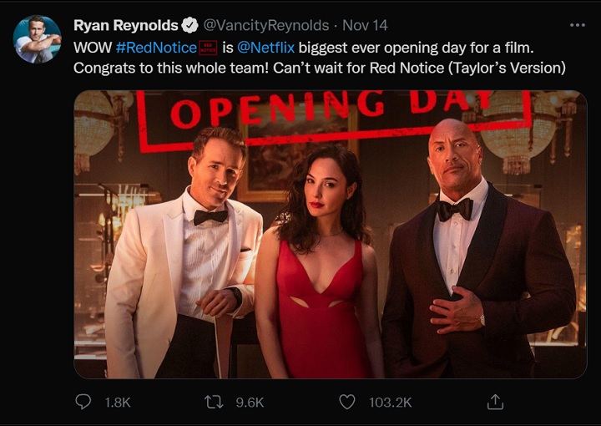Viewport: 601px width, 426px height.
Task: Open the @Netflix mention link
Action: point(265,48)
